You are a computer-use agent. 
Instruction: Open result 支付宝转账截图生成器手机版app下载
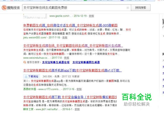coord(72,70)
